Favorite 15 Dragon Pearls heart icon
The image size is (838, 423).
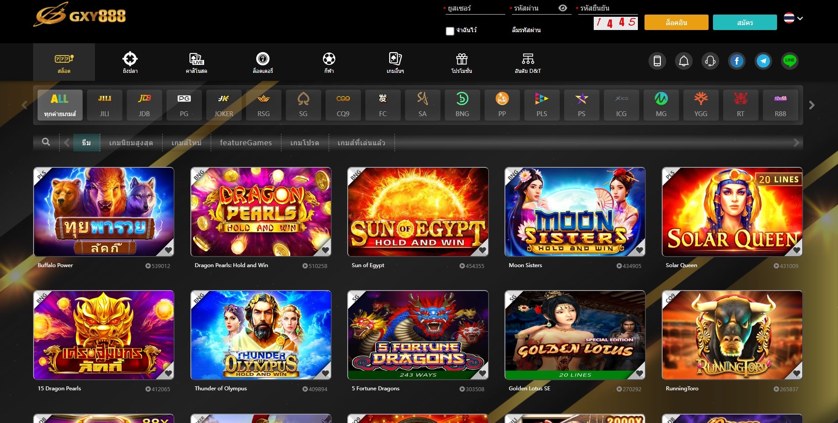(168, 374)
